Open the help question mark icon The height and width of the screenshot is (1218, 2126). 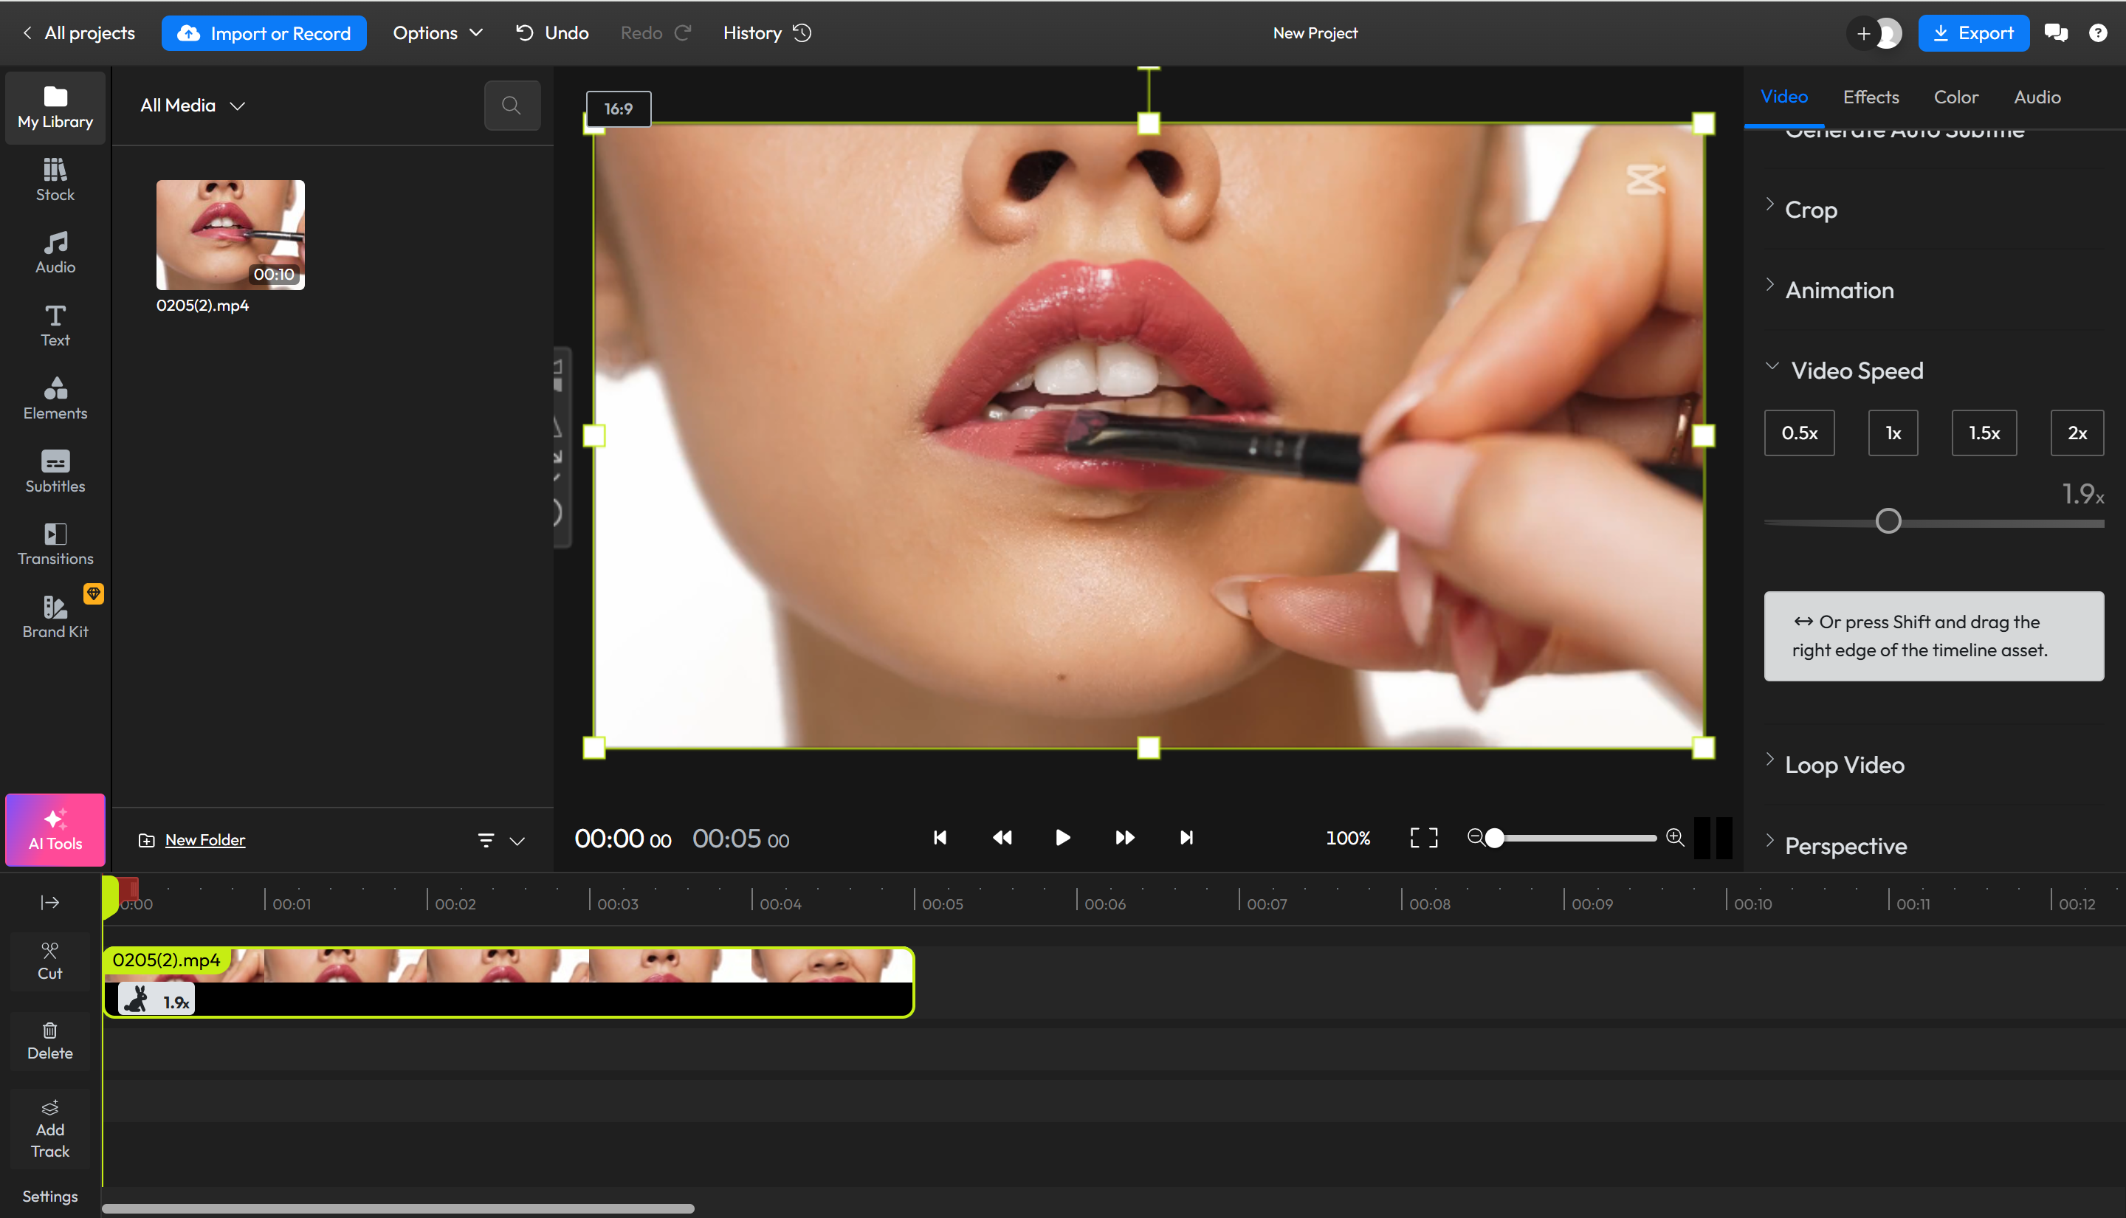point(2097,32)
